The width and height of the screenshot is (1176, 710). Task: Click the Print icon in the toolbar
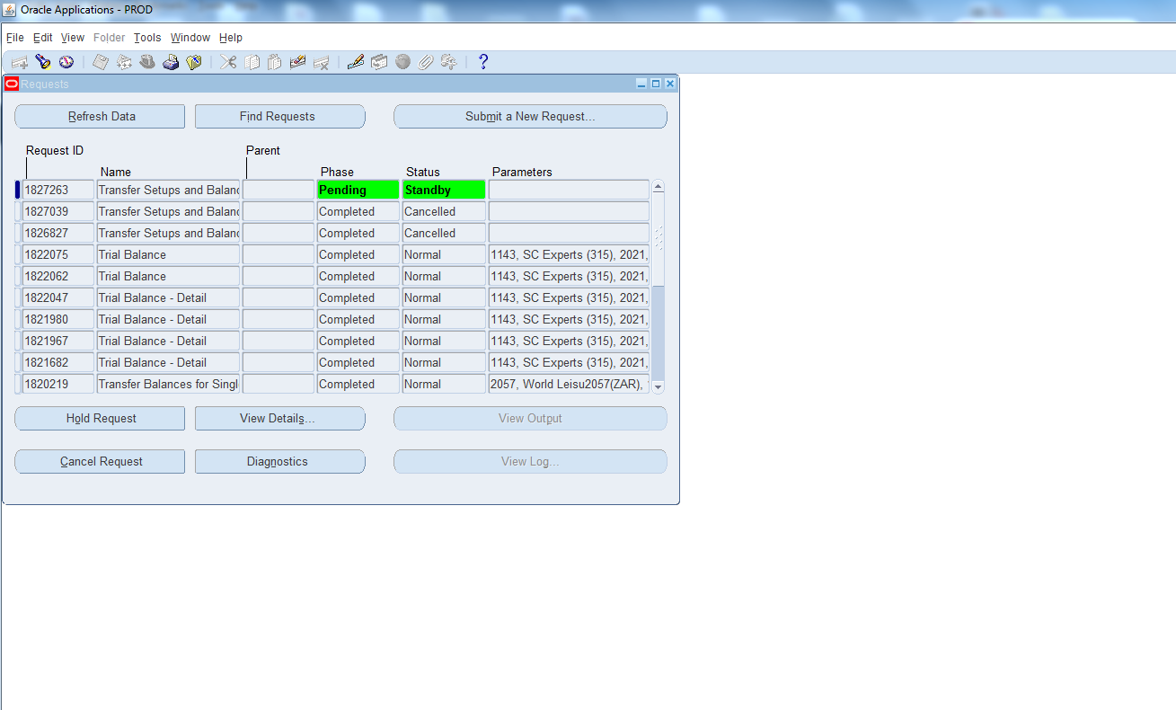171,62
